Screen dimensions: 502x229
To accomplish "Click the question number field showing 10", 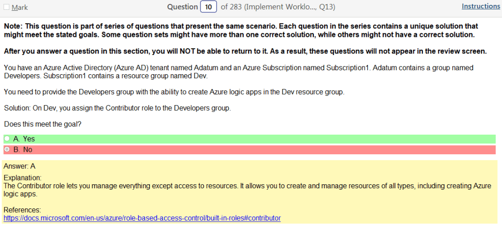I will [x=208, y=7].
